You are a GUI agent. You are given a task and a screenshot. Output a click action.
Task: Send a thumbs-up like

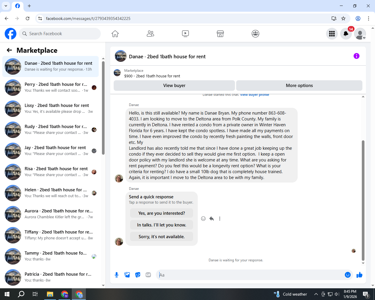pyautogui.click(x=359, y=275)
